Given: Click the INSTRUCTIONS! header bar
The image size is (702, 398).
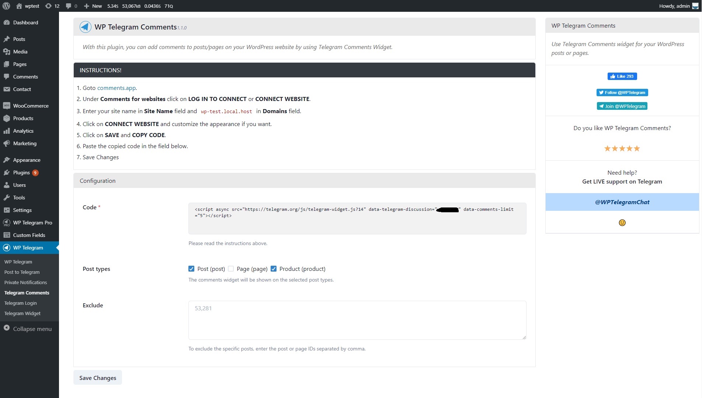Looking at the screenshot, I should (x=304, y=70).
